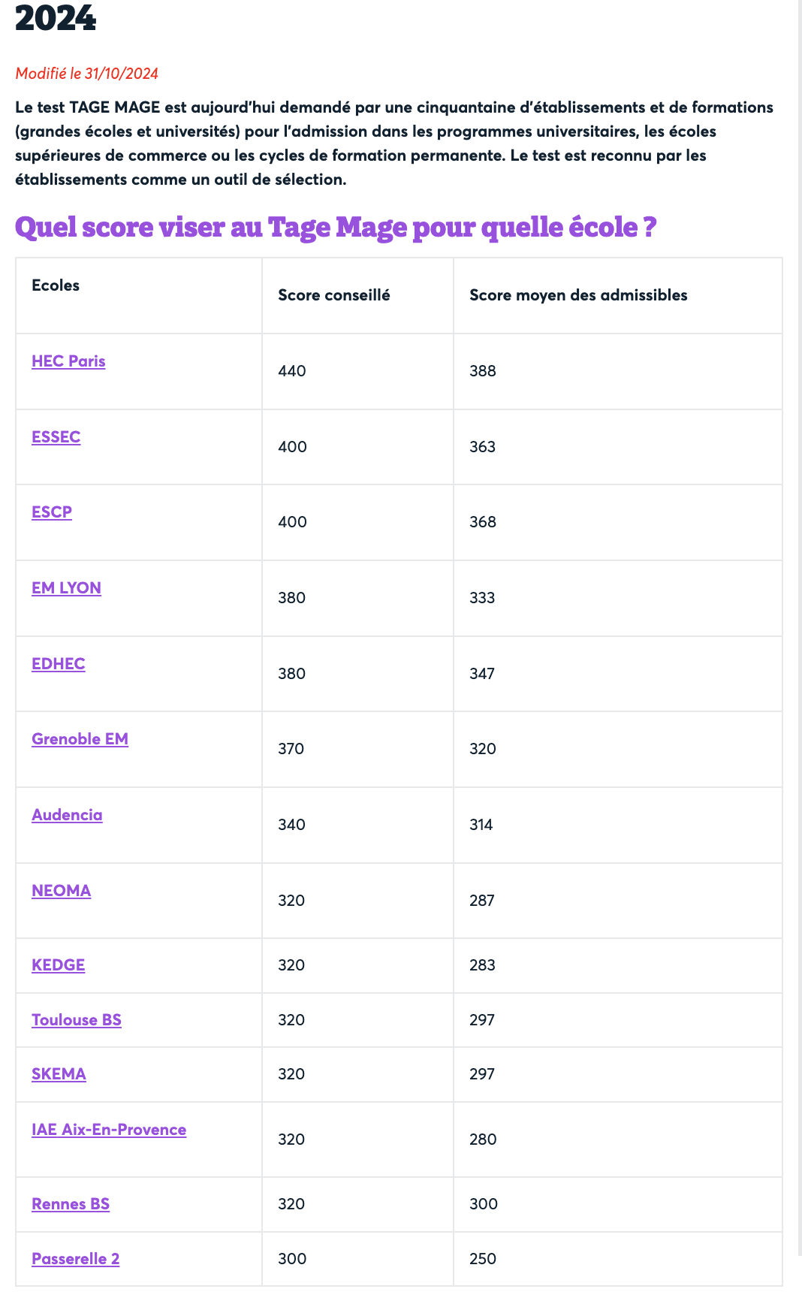Open the EM LYON school page
The width and height of the screenshot is (802, 1310).
point(66,588)
